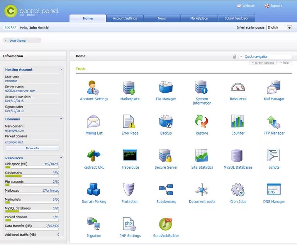Switch to the Account Settings tab
Viewport: 297px width, 245px height.
tap(125, 19)
